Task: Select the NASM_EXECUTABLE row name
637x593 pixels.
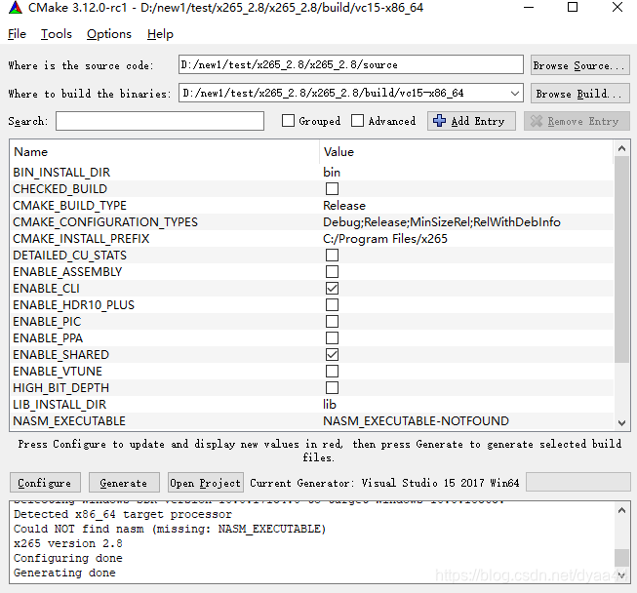Action: click(x=69, y=421)
